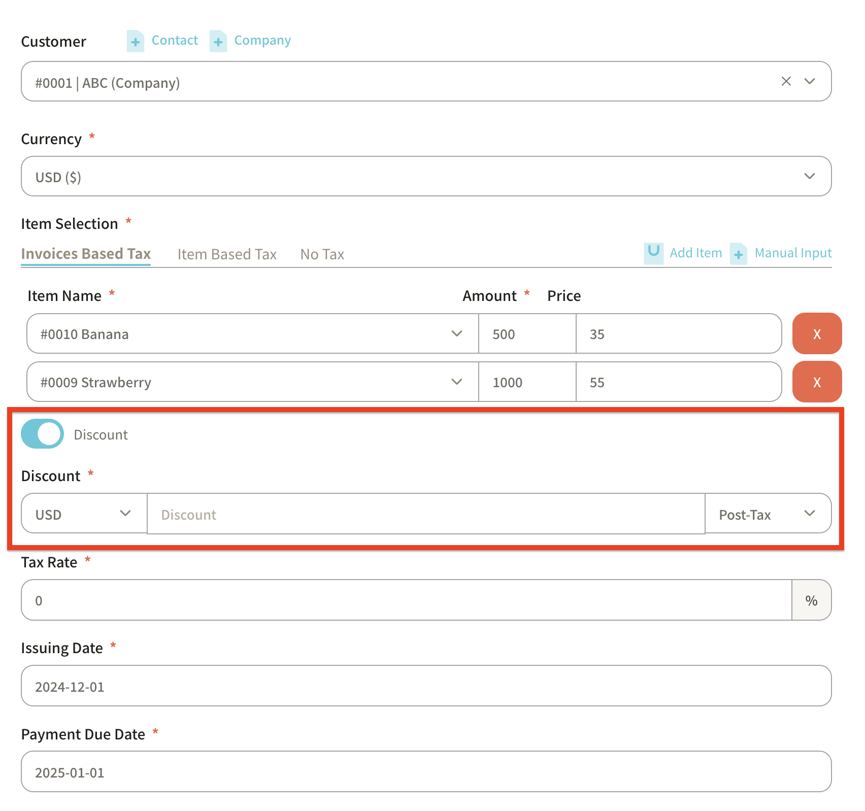The width and height of the screenshot is (865, 811).
Task: Delete the Strawberry item row
Action: point(816,382)
